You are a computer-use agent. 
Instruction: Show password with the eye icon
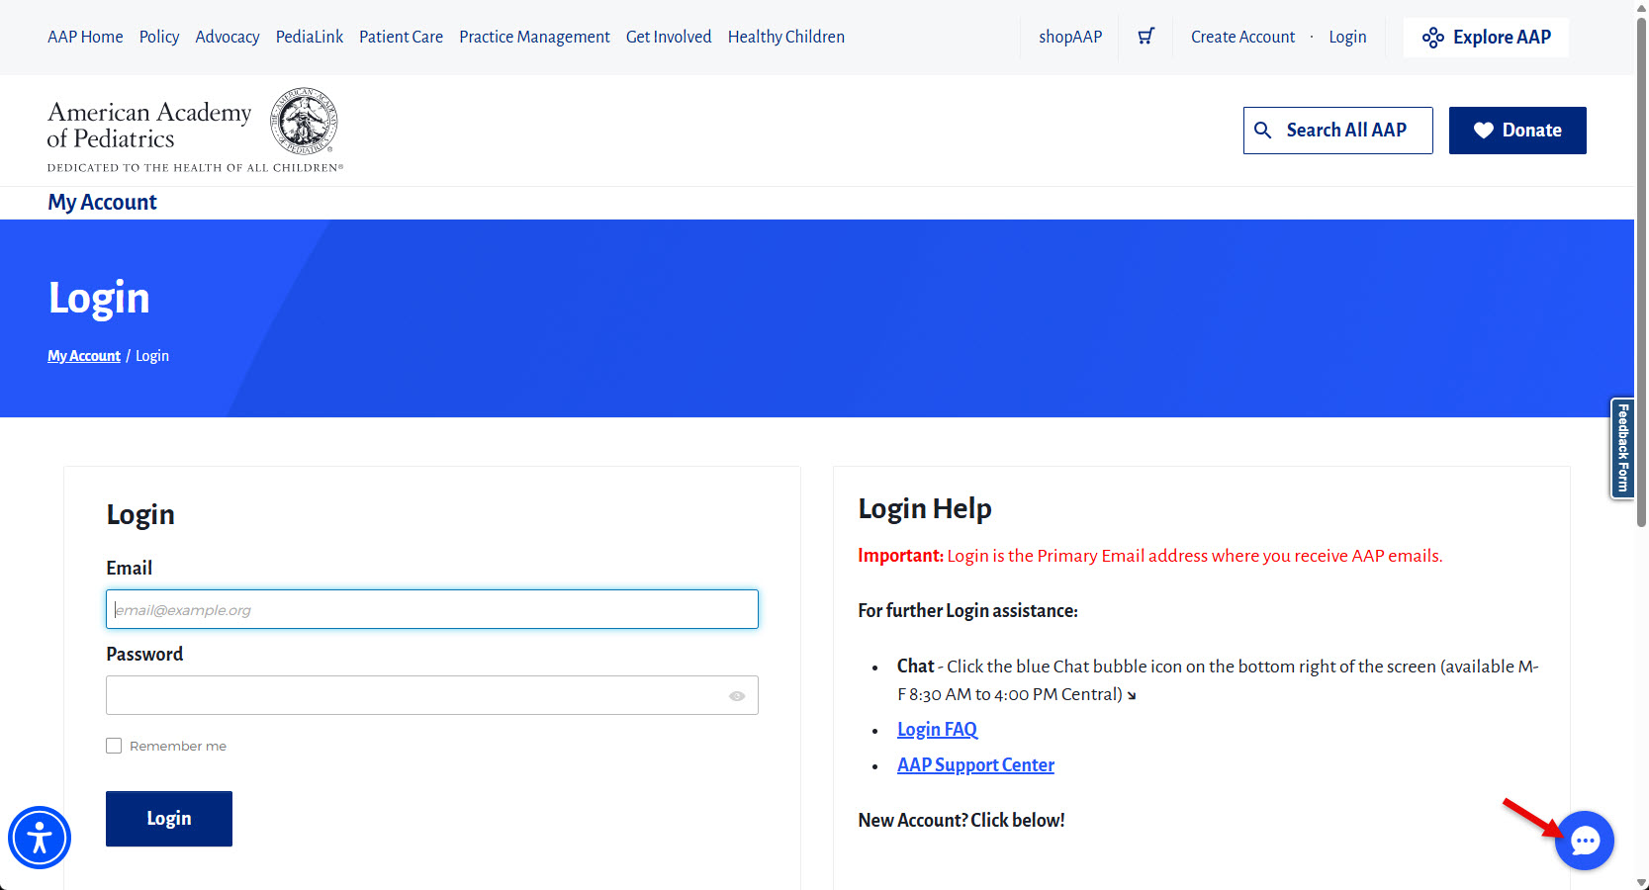[x=737, y=696]
